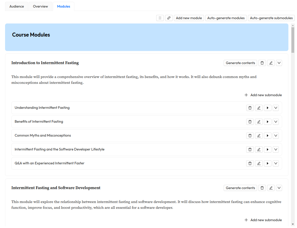Screen dimensions: 297x228
Task: Expand the Common Myths and Misconceptions submodule
Action: point(276,136)
